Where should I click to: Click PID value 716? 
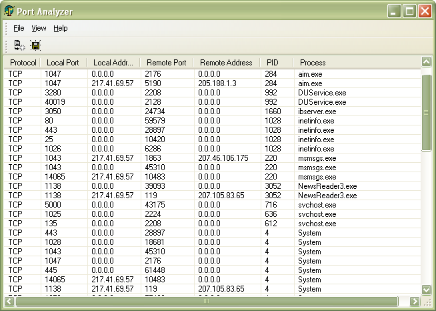click(x=271, y=205)
